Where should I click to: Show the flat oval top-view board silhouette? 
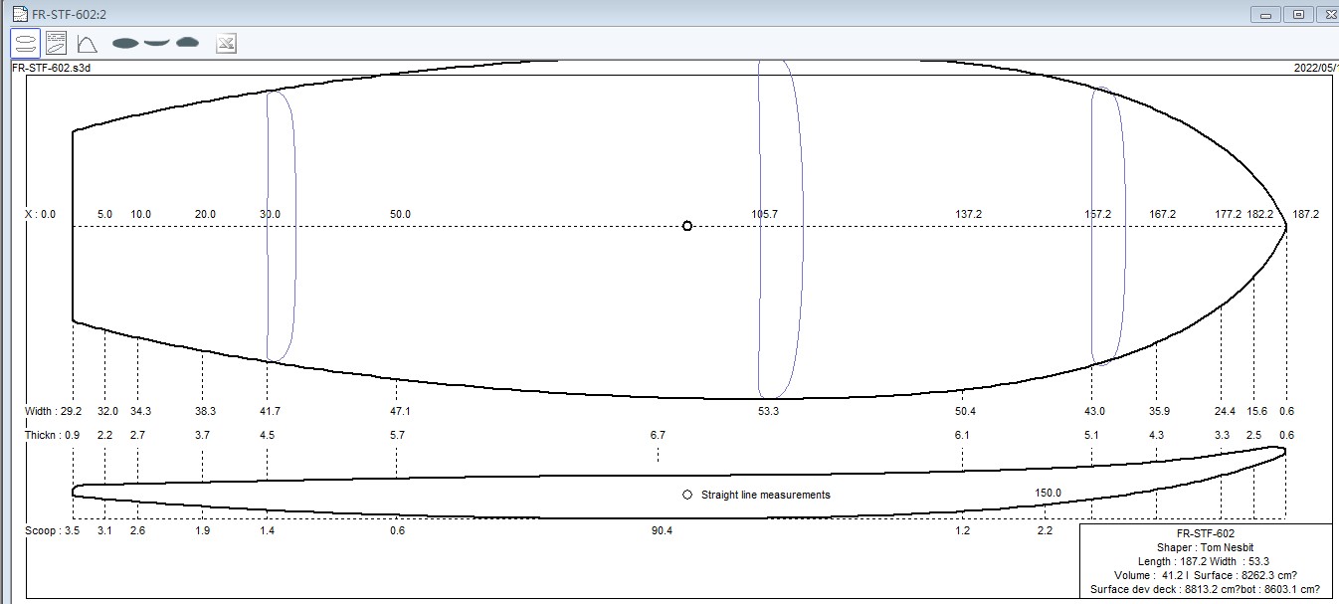(125, 43)
